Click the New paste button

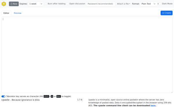pos(14,4)
